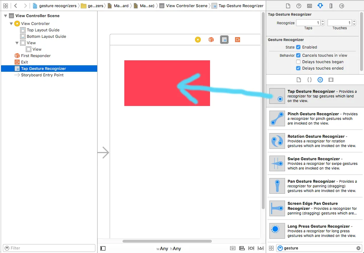Click the red view on canvas

tap(167, 83)
